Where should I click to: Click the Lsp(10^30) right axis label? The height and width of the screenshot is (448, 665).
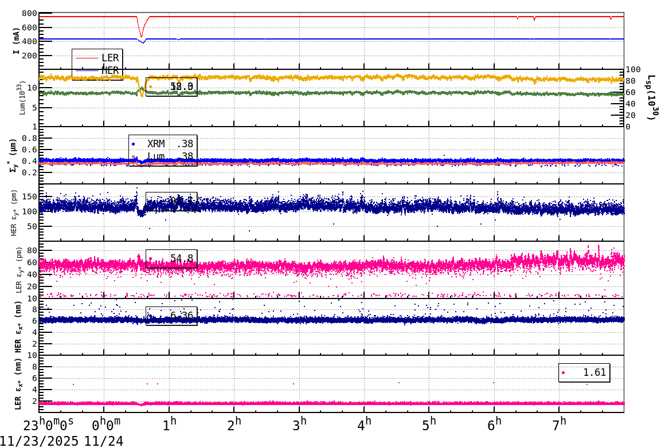650,96
